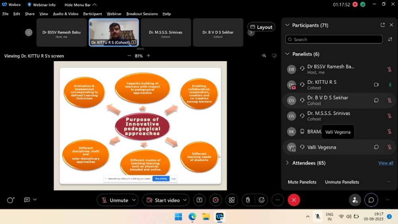398x224 pixels.
Task: Pop out the Participants panel
Action: click(383, 25)
